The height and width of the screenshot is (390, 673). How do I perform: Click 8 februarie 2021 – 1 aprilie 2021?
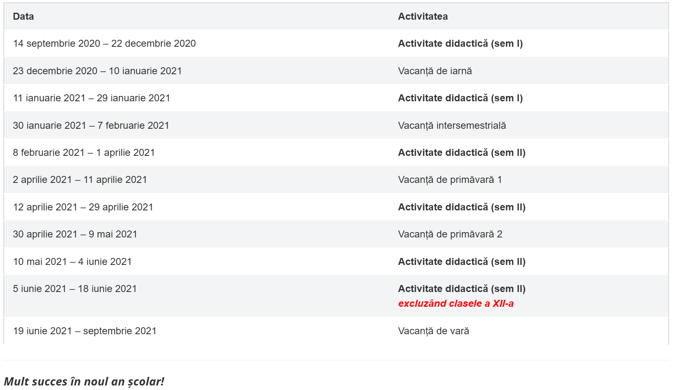pos(84,153)
